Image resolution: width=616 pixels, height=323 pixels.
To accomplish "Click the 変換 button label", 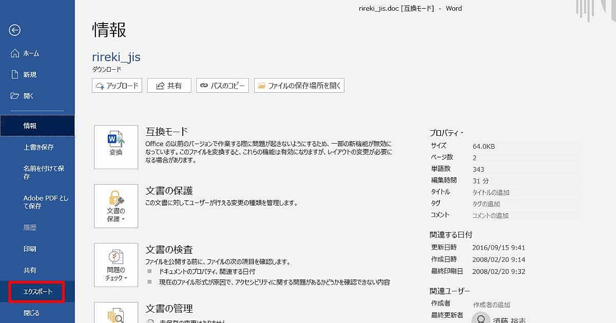I will click(116, 152).
